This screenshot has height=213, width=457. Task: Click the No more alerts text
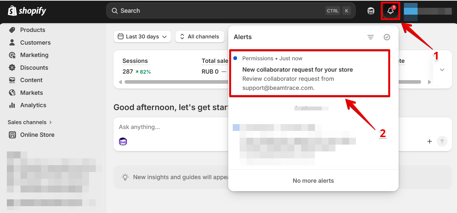pyautogui.click(x=313, y=181)
